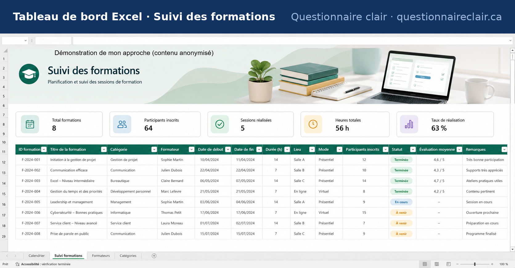The height and width of the screenshot is (268, 515).
Task: Select cell F-2024-003
Action: (31, 181)
